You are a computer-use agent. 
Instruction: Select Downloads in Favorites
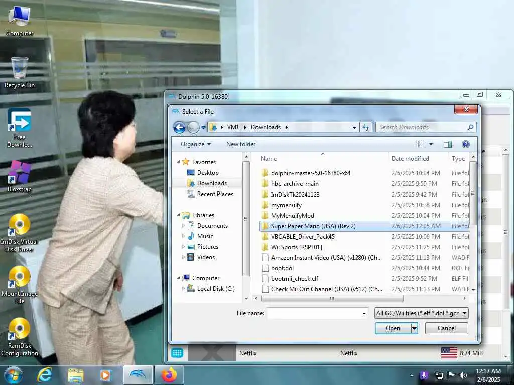[x=212, y=183]
